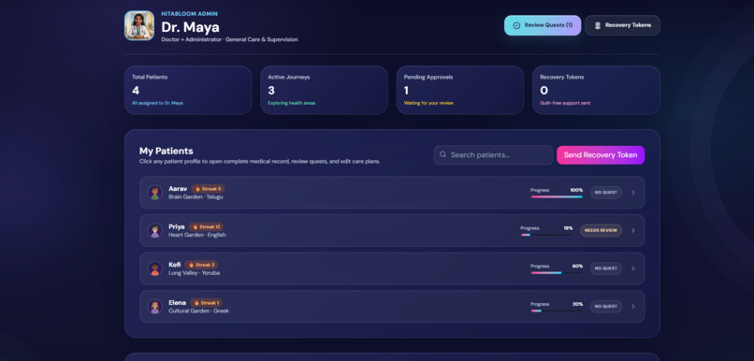754x361 pixels.
Task: Select the patient name Aarav
Action: (178, 189)
